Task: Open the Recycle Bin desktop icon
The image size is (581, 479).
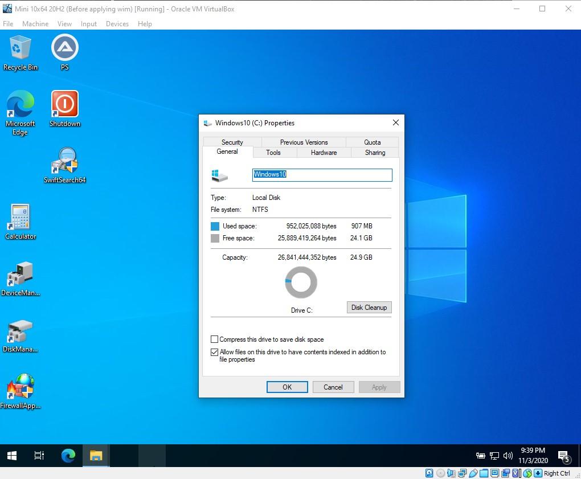Action: click(21, 52)
